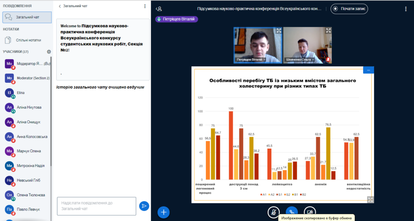Screen dimensions: 414x221
Task: Open the blue plus actions menu
Action: coord(163,212)
